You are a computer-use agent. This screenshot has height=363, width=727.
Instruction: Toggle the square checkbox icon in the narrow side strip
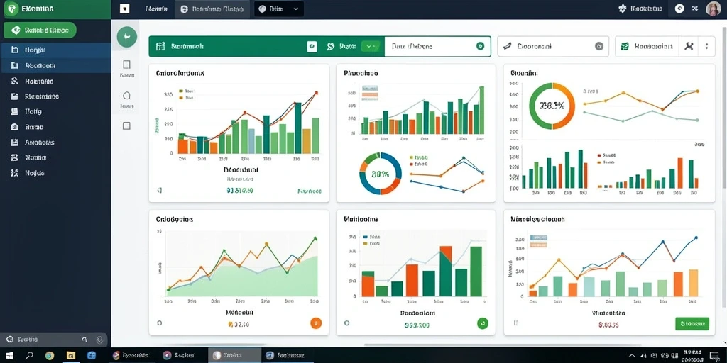tap(126, 125)
